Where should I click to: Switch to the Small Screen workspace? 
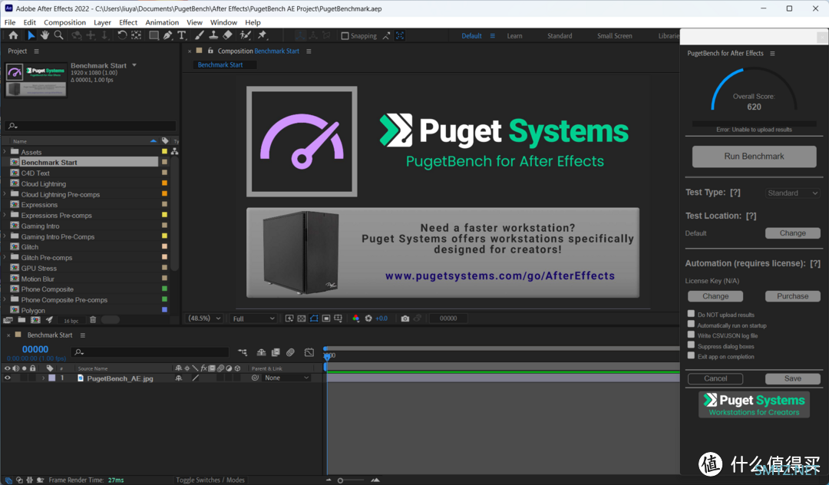pos(614,36)
